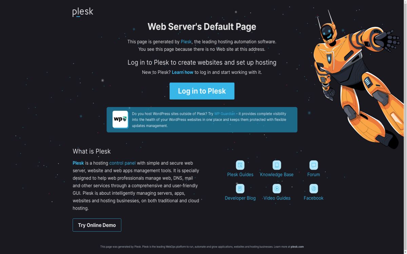Image resolution: width=407 pixels, height=254 pixels.
Task: Click the Plesk logo at top left
Action: (x=83, y=12)
